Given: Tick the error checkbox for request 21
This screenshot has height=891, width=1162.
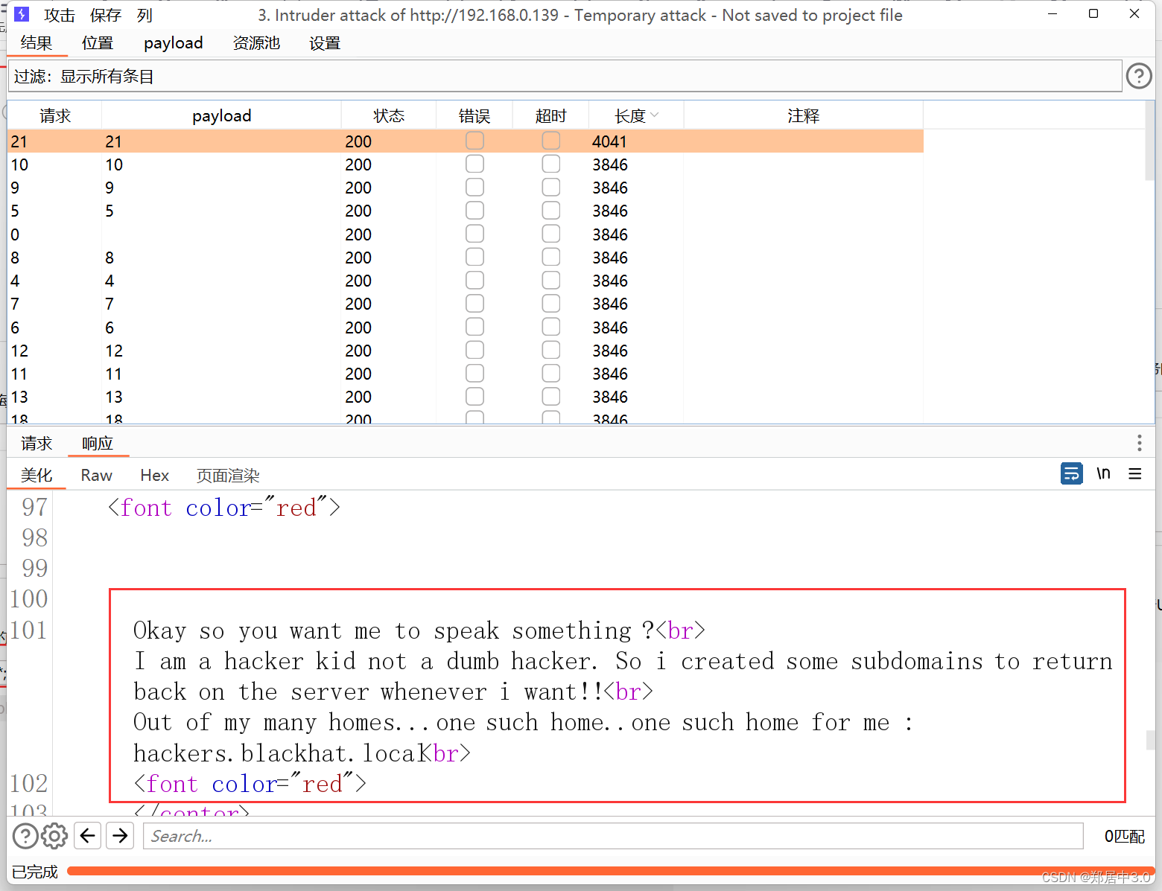Looking at the screenshot, I should [x=474, y=141].
